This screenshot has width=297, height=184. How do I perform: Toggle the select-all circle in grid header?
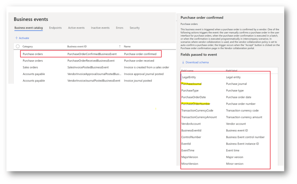tap(18, 46)
